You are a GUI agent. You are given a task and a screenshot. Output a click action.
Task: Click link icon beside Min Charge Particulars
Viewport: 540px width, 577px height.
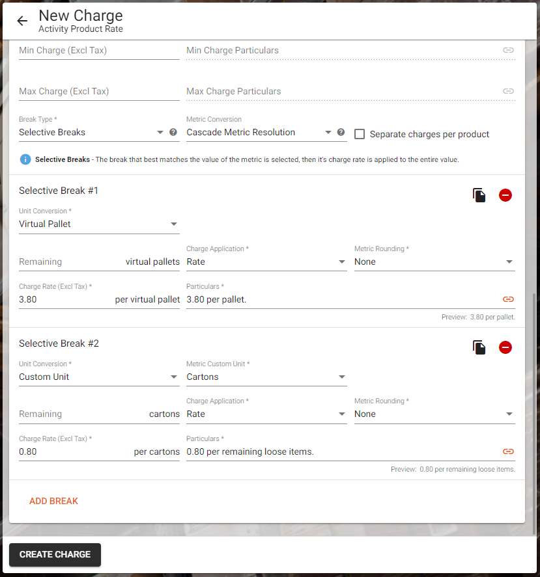tap(508, 50)
